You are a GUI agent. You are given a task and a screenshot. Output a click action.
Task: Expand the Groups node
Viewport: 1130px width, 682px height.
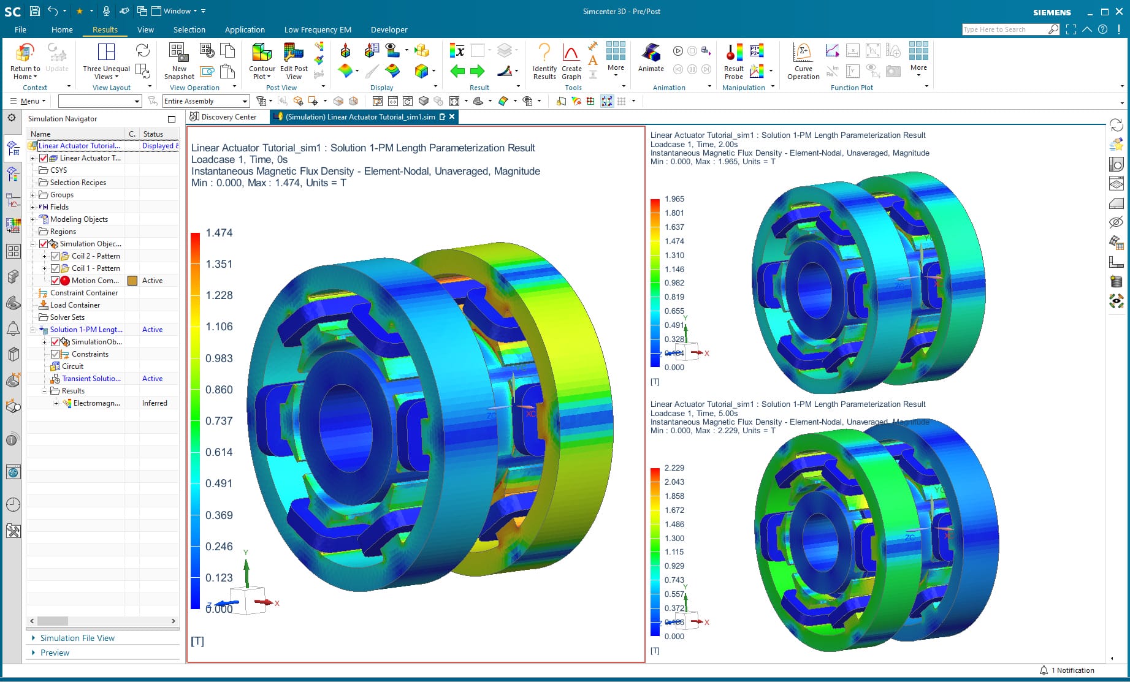click(32, 194)
